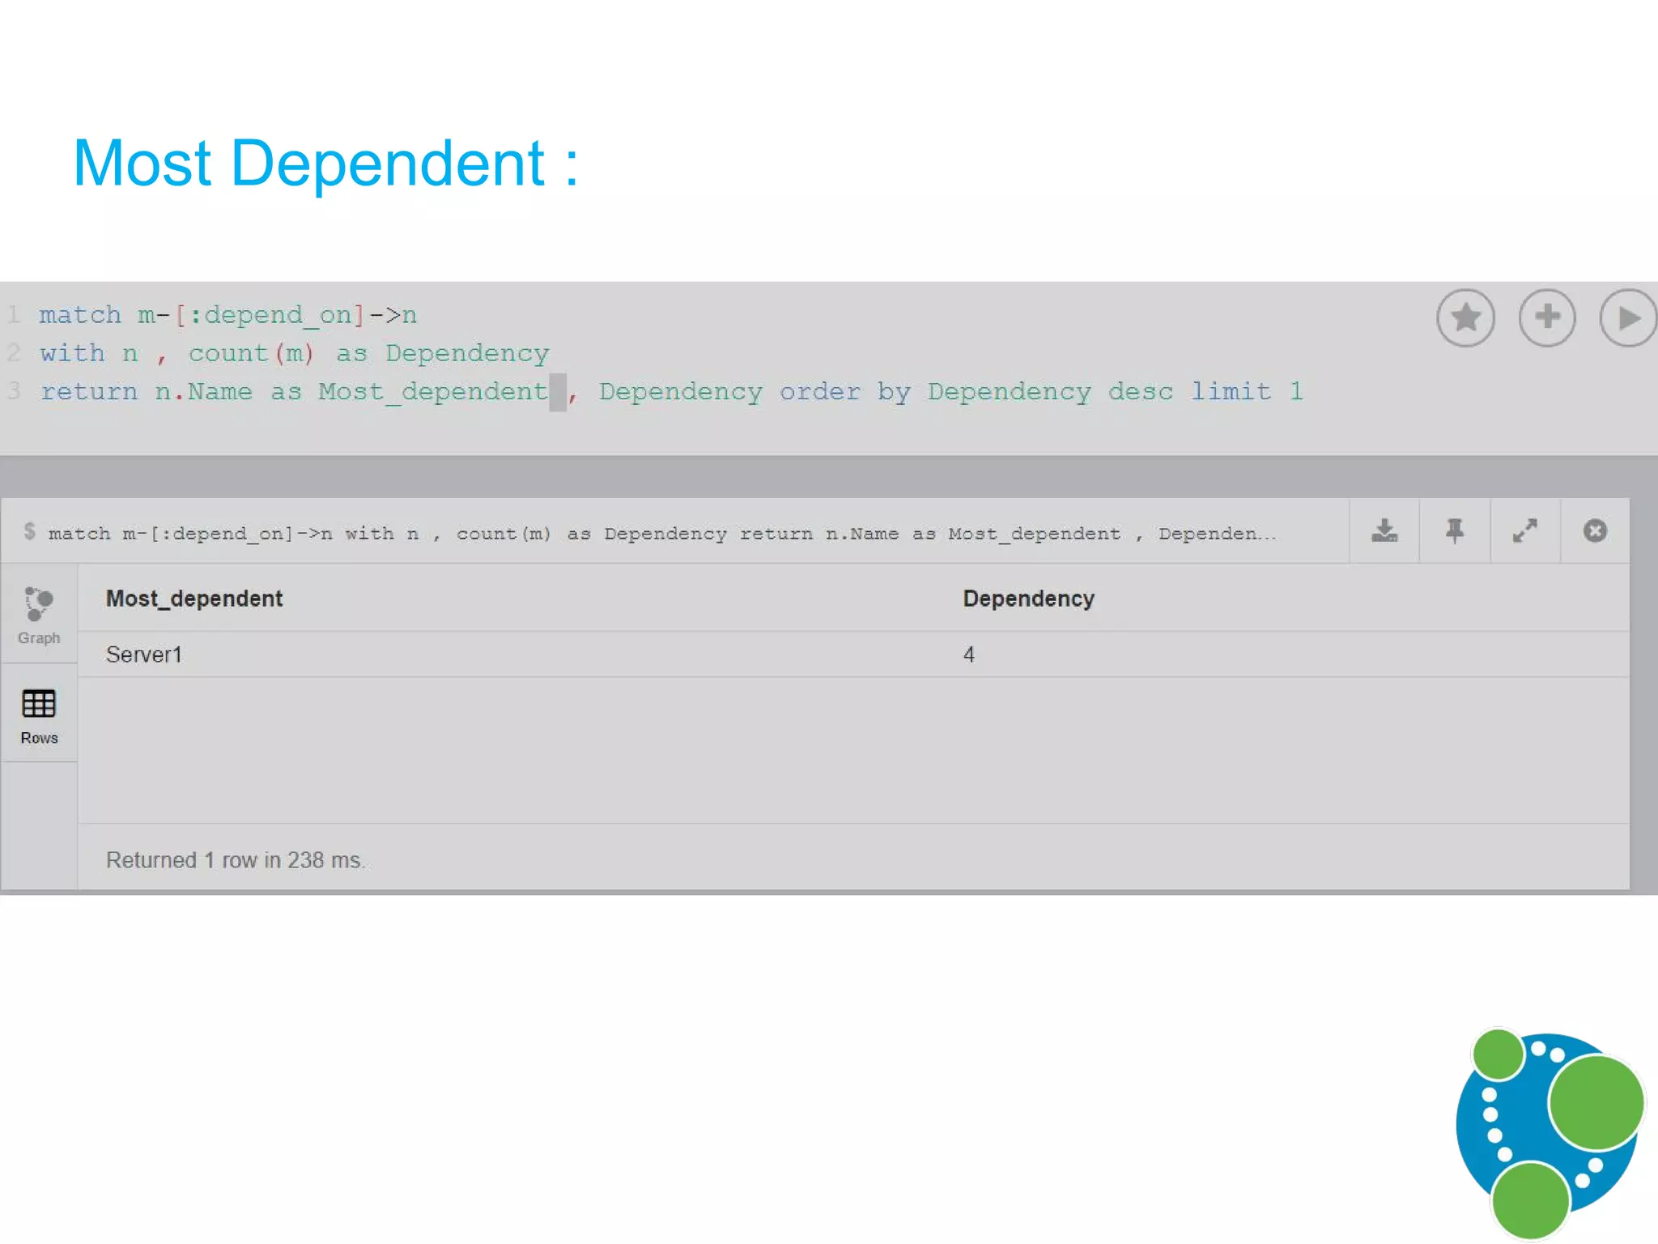
Task: Click the Dependency value 4 cell
Action: click(x=968, y=654)
